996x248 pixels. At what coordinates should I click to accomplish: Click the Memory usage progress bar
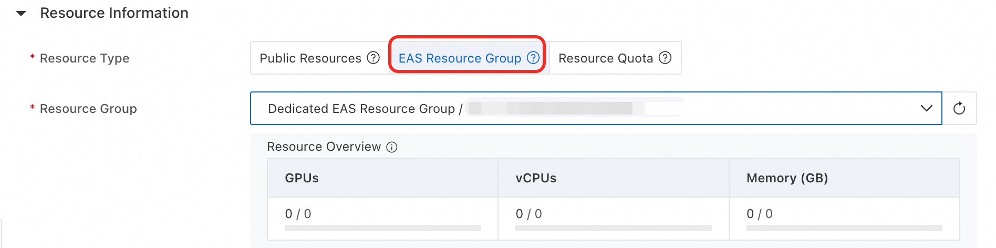coord(844,228)
